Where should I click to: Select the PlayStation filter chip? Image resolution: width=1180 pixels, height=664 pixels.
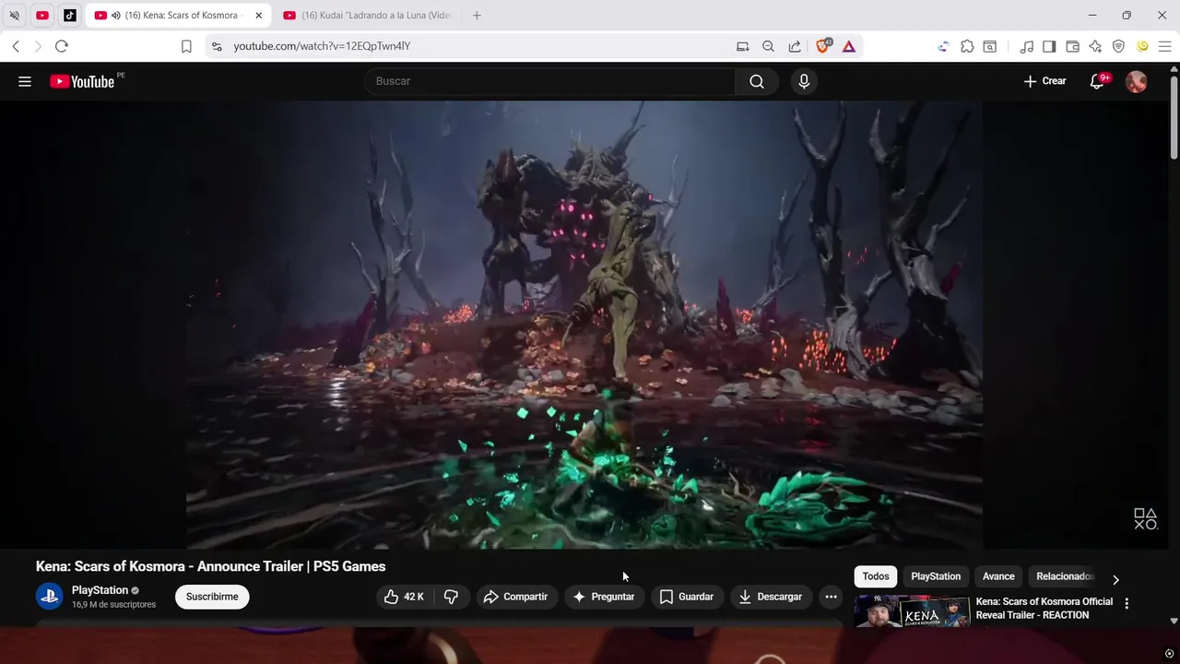[x=936, y=576]
